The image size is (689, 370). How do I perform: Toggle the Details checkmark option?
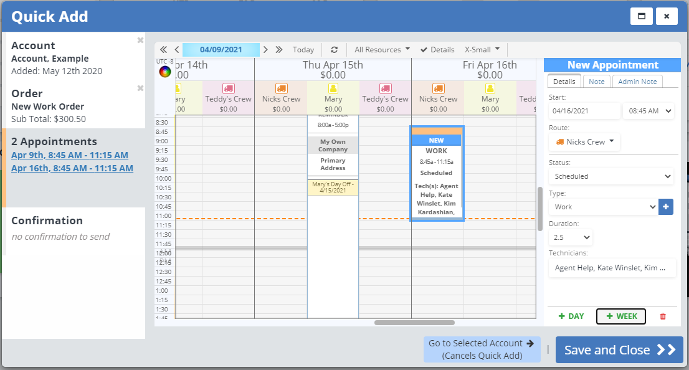pyautogui.click(x=437, y=50)
